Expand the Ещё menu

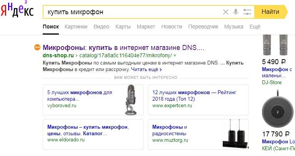point(255,27)
